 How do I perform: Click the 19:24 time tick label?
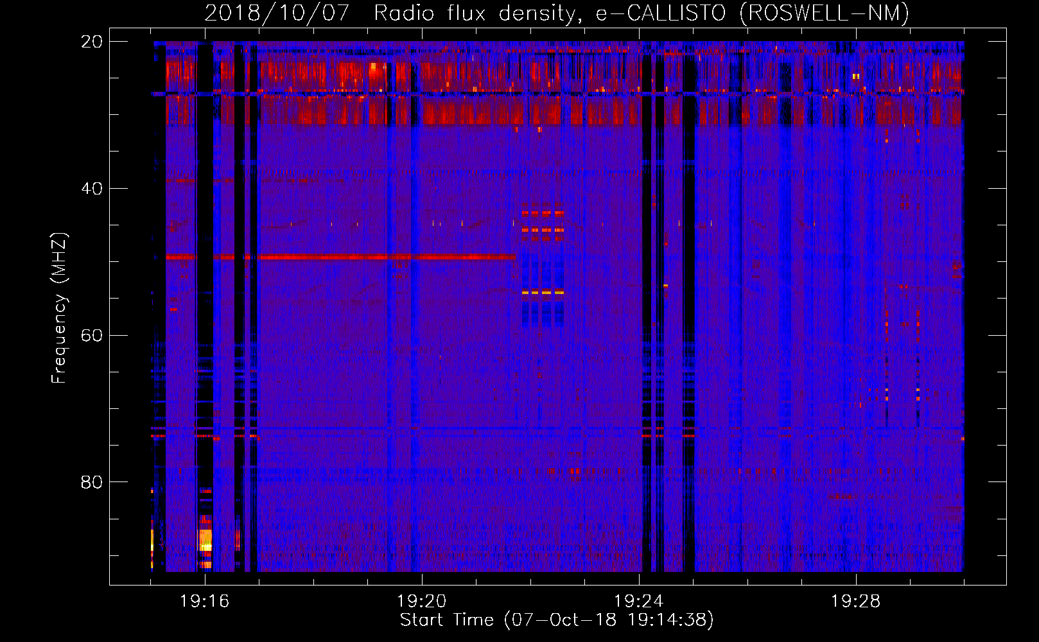click(638, 602)
